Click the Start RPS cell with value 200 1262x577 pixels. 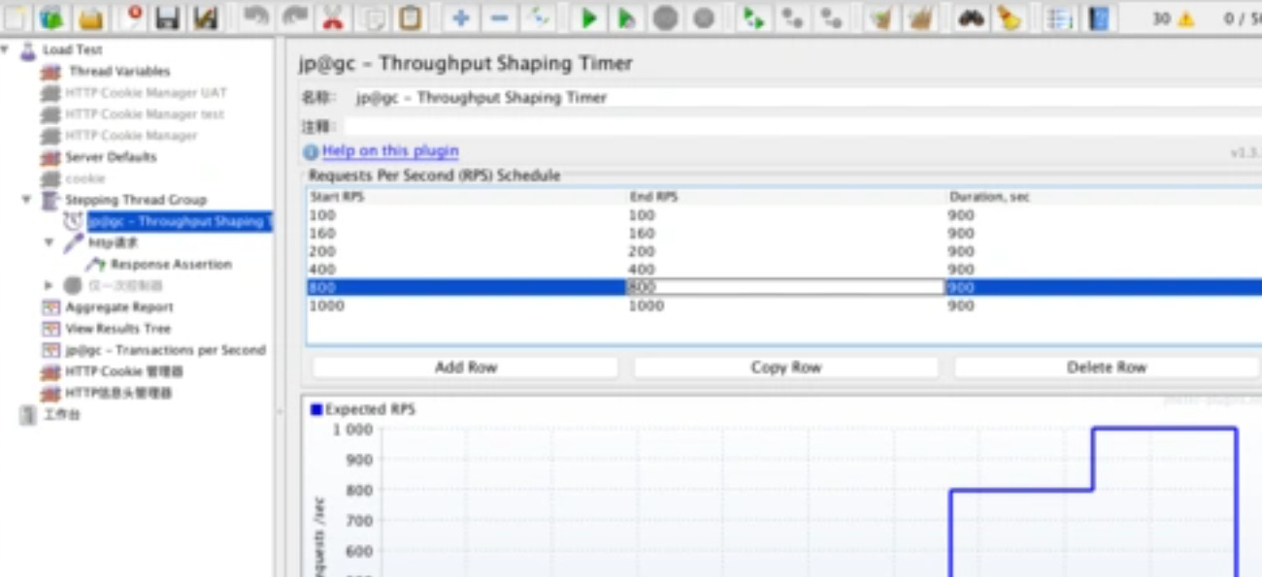pyautogui.click(x=467, y=251)
